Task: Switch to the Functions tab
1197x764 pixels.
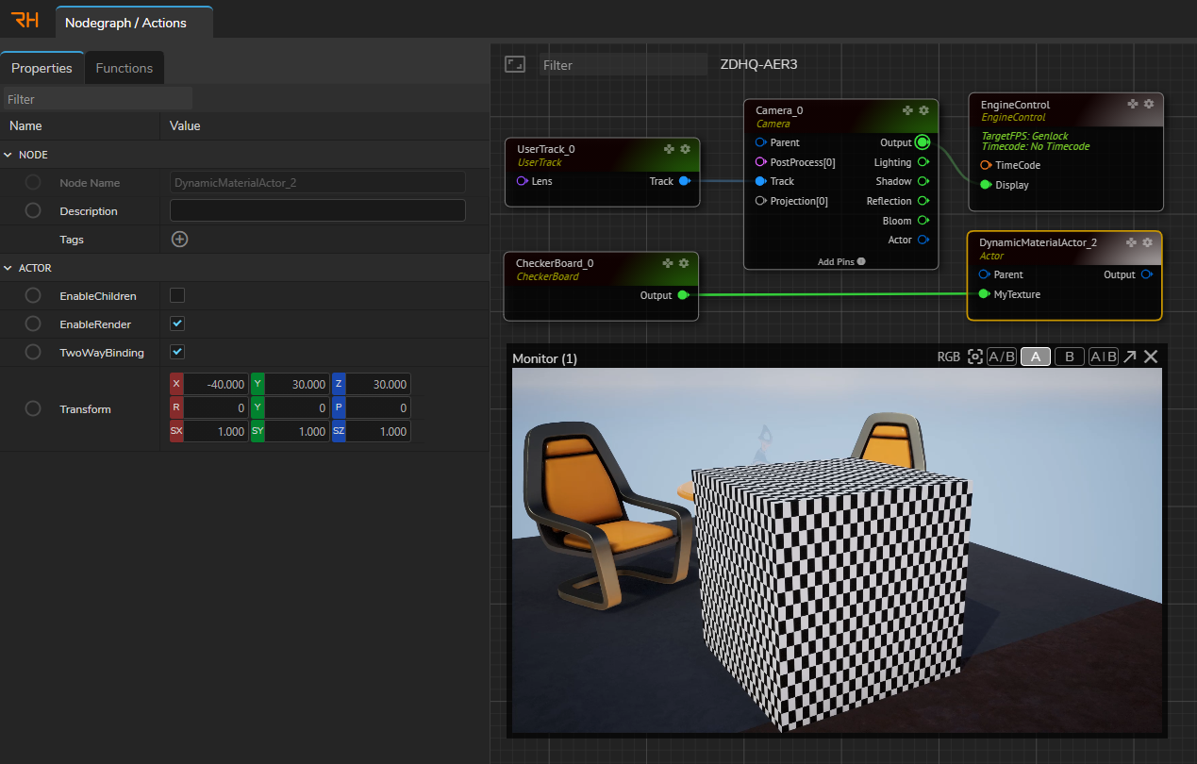Action: tap(124, 68)
